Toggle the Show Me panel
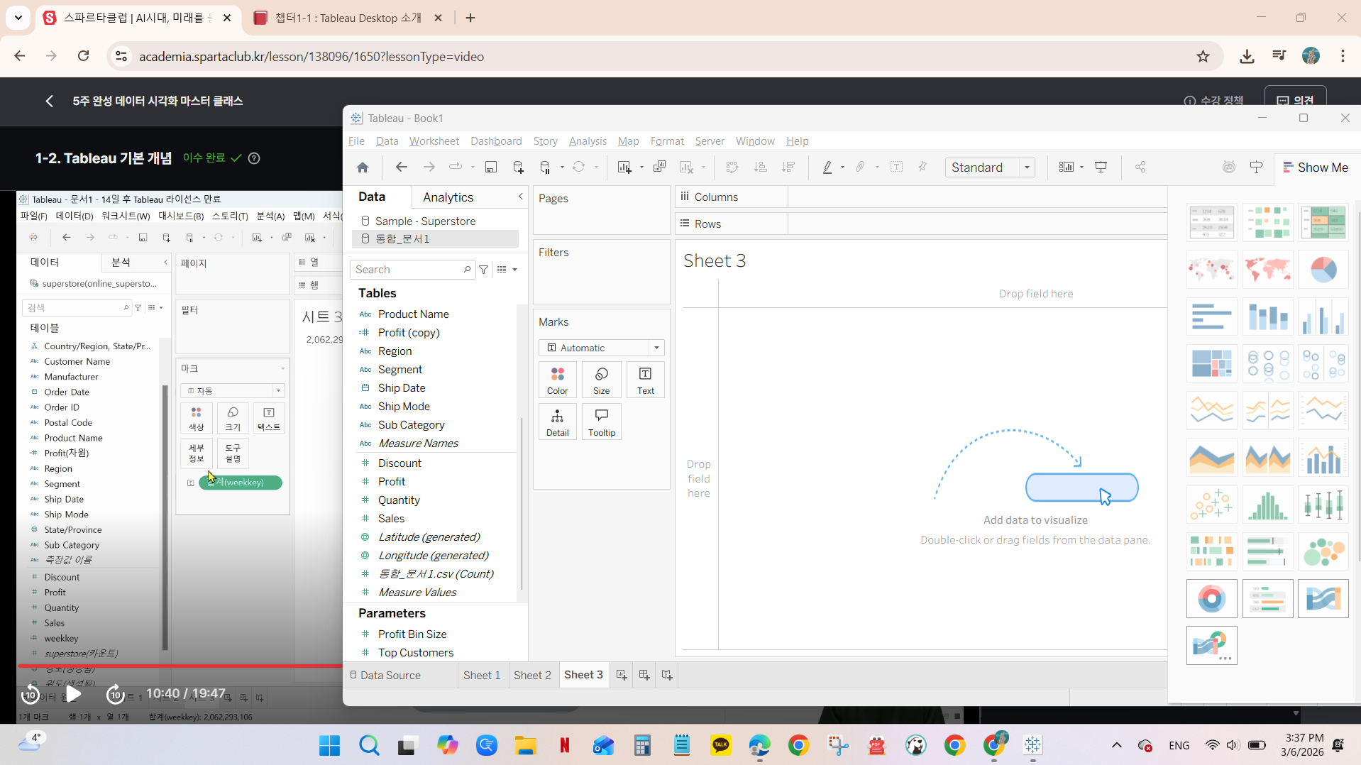1361x765 pixels. click(1316, 167)
